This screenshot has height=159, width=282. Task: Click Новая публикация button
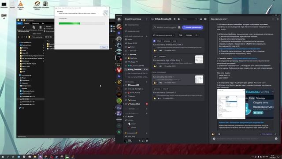tap(193, 27)
